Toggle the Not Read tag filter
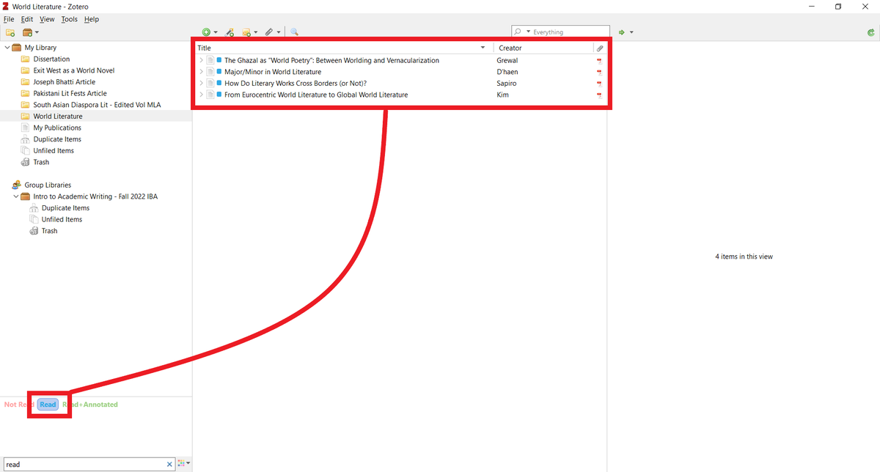This screenshot has height=472, width=880. pyautogui.click(x=19, y=405)
